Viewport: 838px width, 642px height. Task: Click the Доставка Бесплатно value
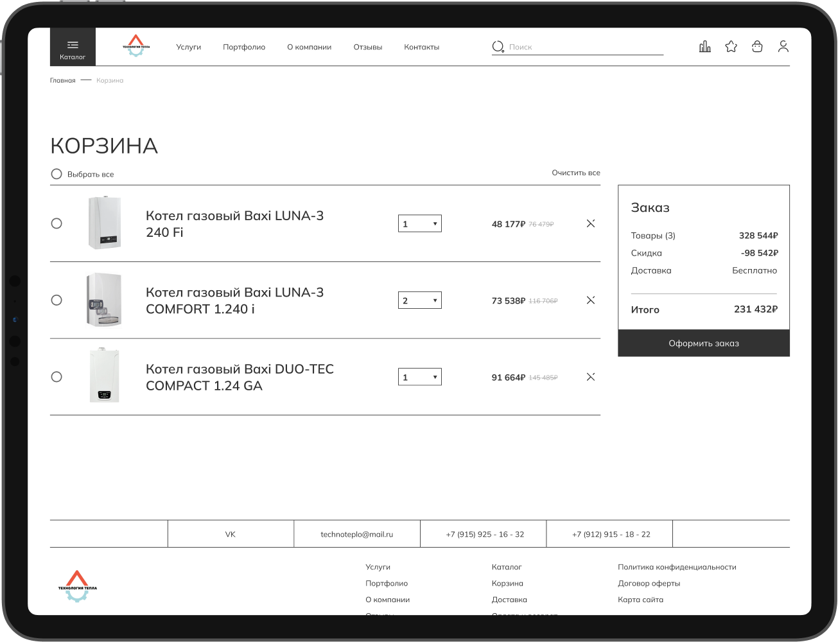tap(755, 270)
